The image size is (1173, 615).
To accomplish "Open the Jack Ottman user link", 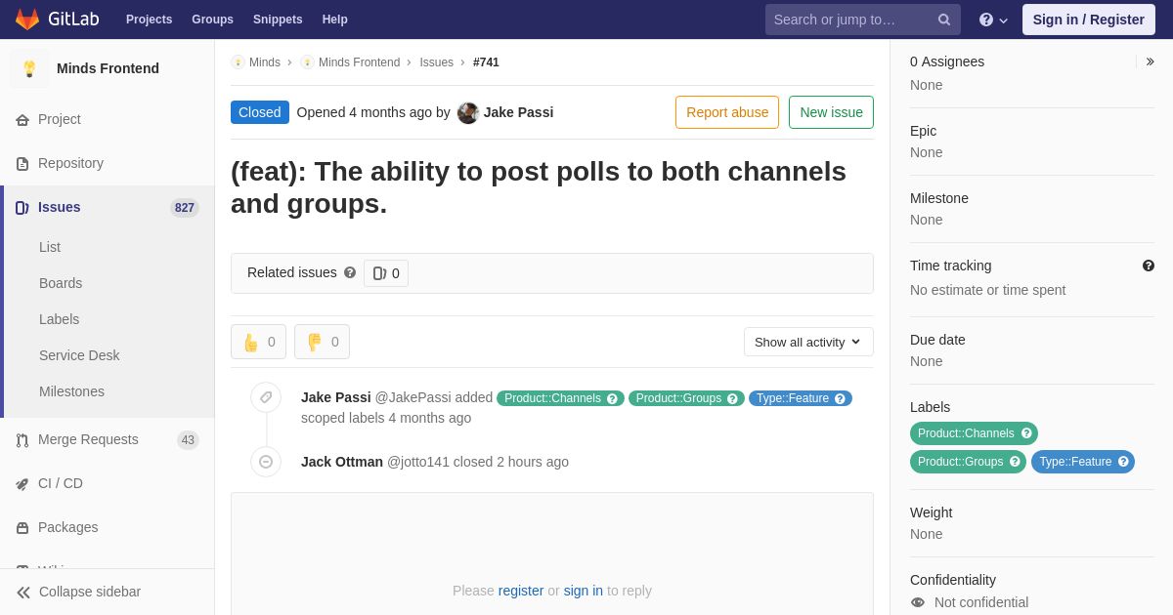I will (x=342, y=462).
